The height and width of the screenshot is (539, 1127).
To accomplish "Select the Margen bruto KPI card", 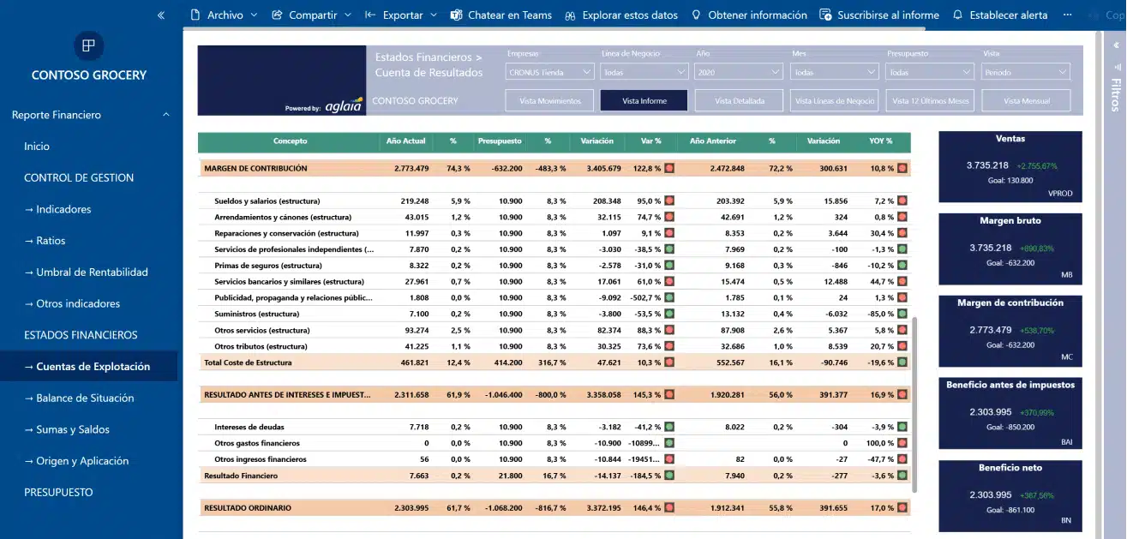I will [x=1010, y=249].
